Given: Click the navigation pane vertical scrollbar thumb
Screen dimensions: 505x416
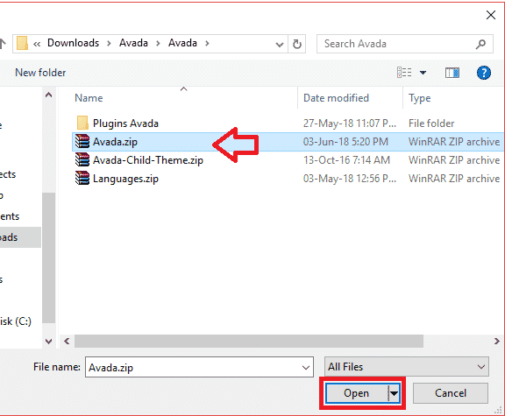Looking at the screenshot, I should [48, 257].
